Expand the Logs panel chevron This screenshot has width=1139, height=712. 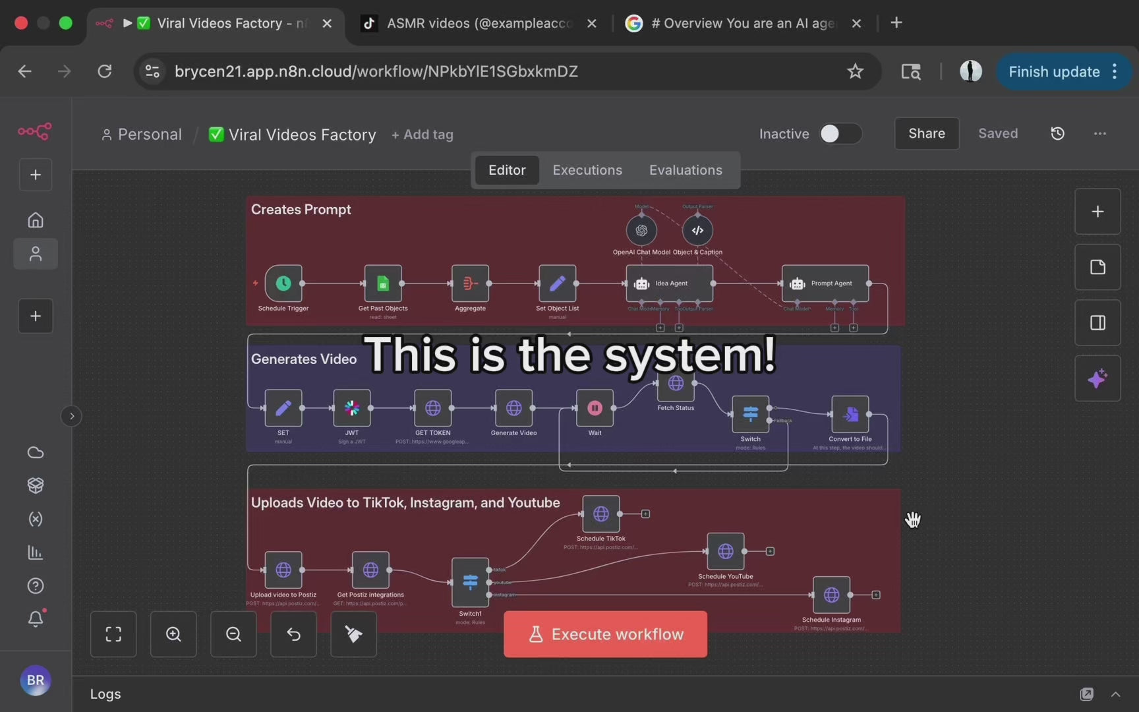(x=1115, y=694)
